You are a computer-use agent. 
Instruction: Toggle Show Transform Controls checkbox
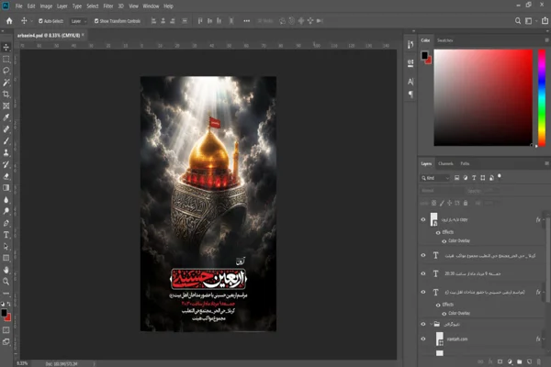96,21
